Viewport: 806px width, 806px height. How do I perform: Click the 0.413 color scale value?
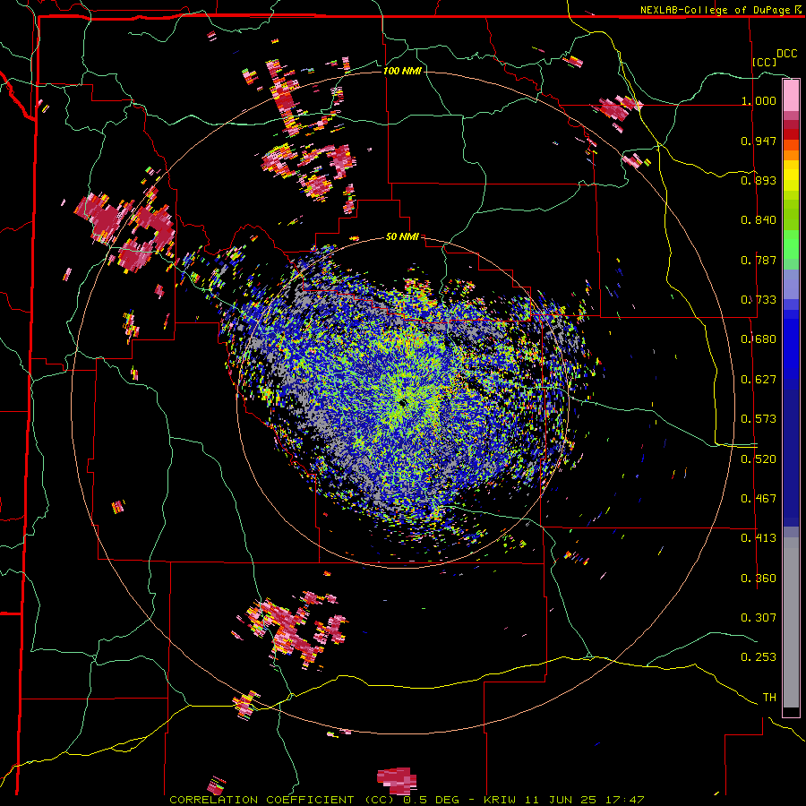coord(759,538)
